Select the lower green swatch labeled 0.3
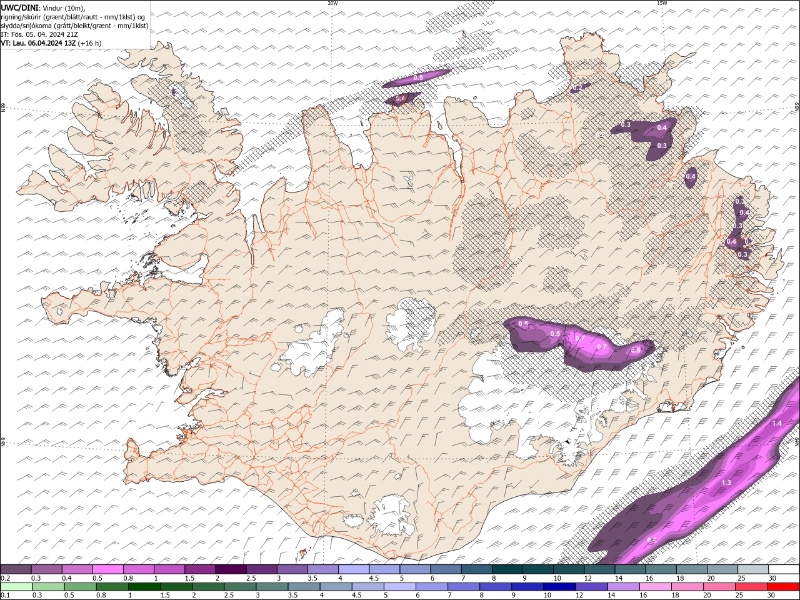Image resolution: width=800 pixels, height=600 pixels. tap(47, 587)
